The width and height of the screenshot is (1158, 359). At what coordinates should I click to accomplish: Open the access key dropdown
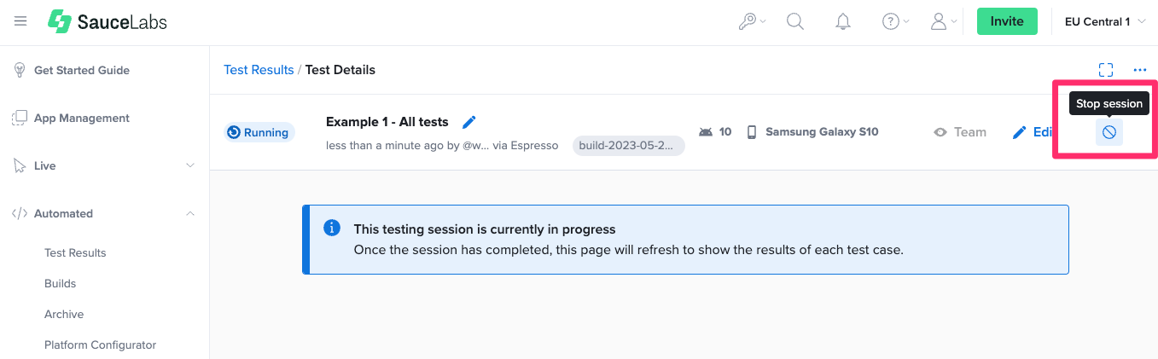[x=752, y=22]
